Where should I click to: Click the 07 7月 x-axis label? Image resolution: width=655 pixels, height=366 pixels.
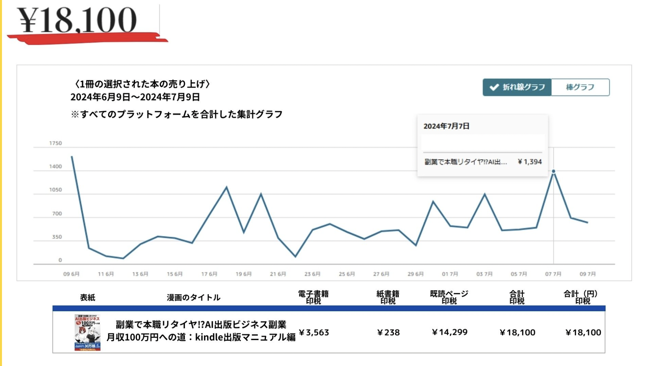coord(553,274)
